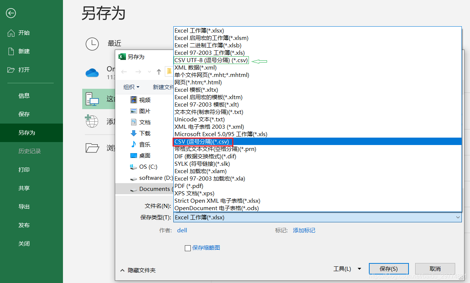Choose 带格式文本文件(空格分隔)(*.prn) option

317,149
